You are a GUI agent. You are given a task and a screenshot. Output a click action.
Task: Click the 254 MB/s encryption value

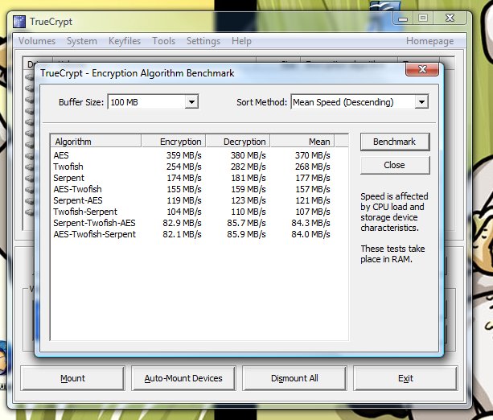point(184,167)
